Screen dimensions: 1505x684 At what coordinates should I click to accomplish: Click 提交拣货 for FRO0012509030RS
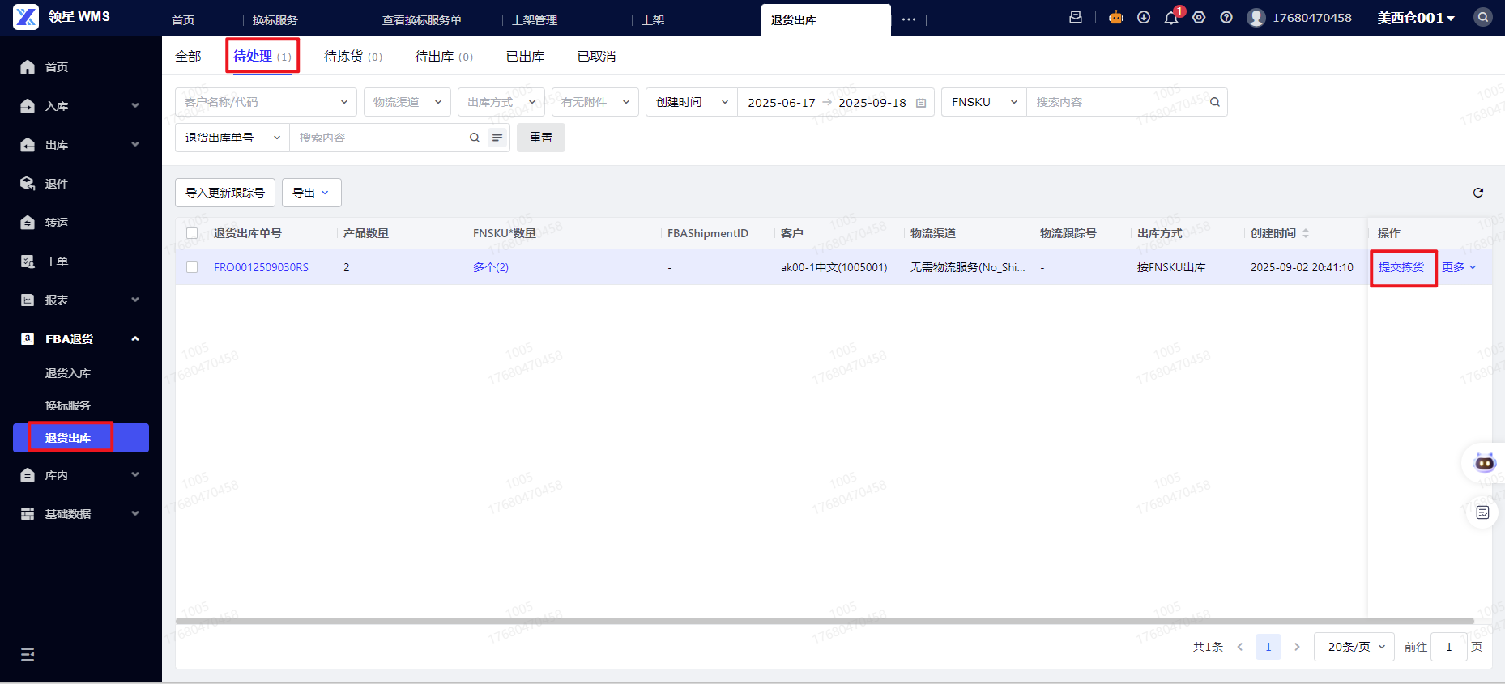click(1401, 267)
